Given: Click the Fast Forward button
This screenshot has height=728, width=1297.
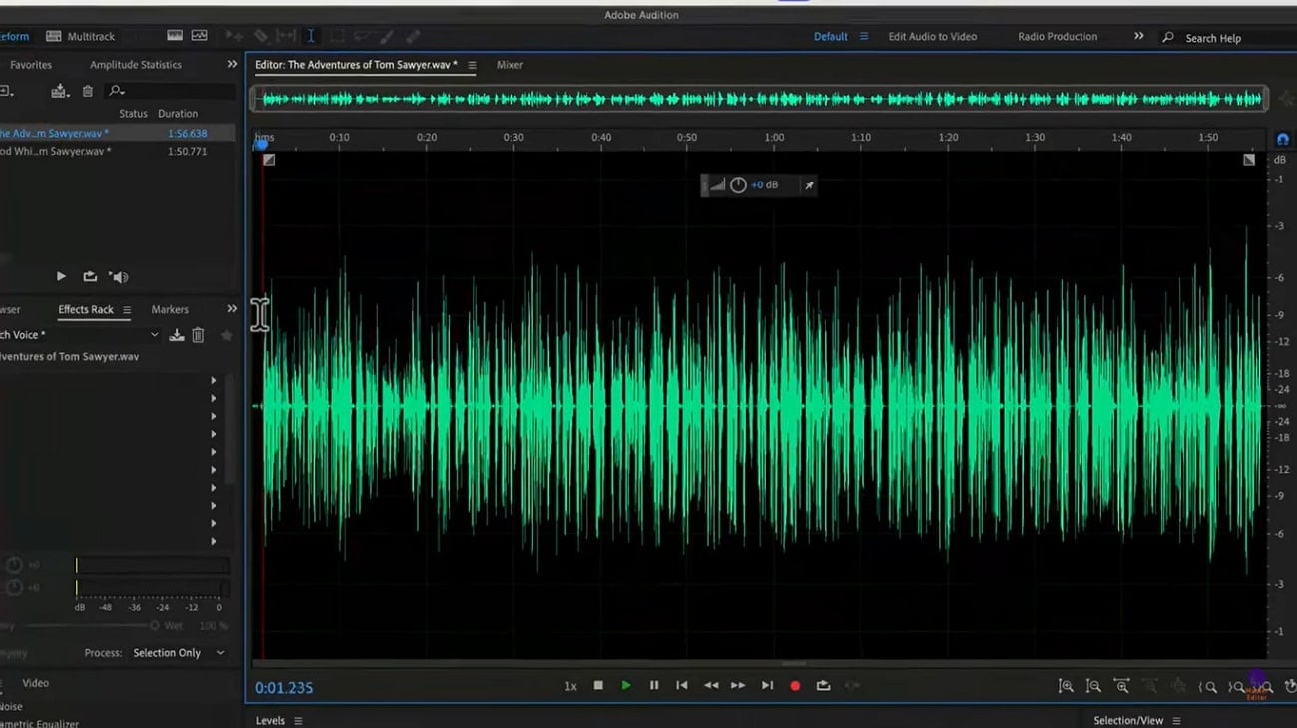Looking at the screenshot, I should pos(738,685).
